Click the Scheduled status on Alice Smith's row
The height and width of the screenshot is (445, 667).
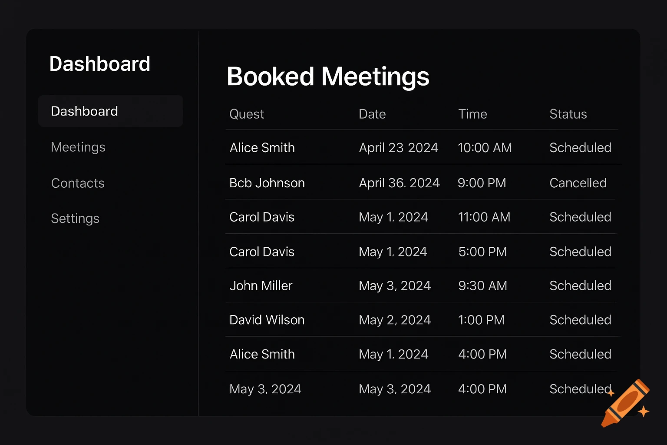[581, 148]
